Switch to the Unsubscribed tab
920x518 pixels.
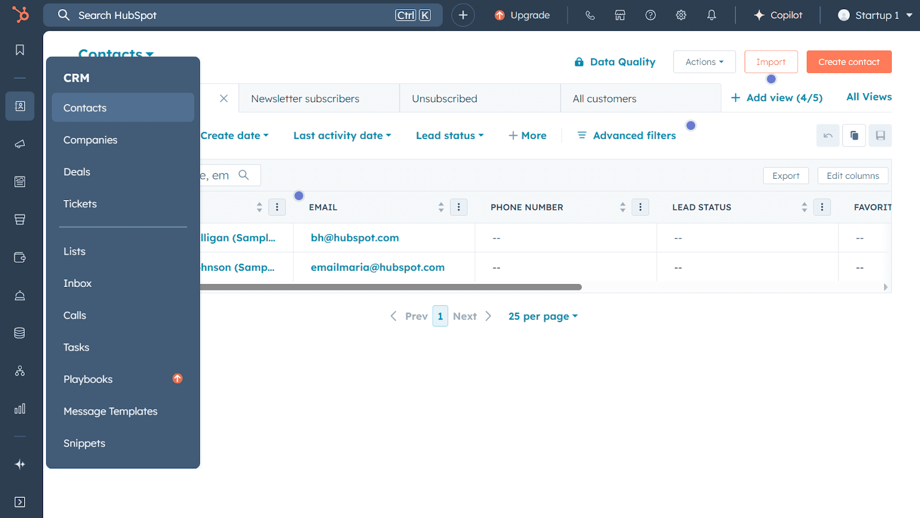[x=444, y=99]
